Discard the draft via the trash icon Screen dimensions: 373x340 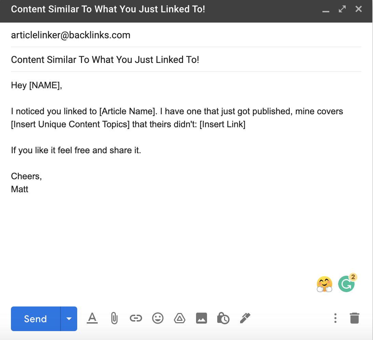point(354,318)
